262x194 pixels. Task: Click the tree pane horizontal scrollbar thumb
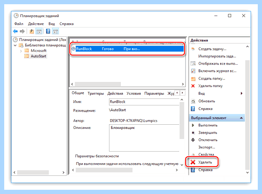(33, 172)
